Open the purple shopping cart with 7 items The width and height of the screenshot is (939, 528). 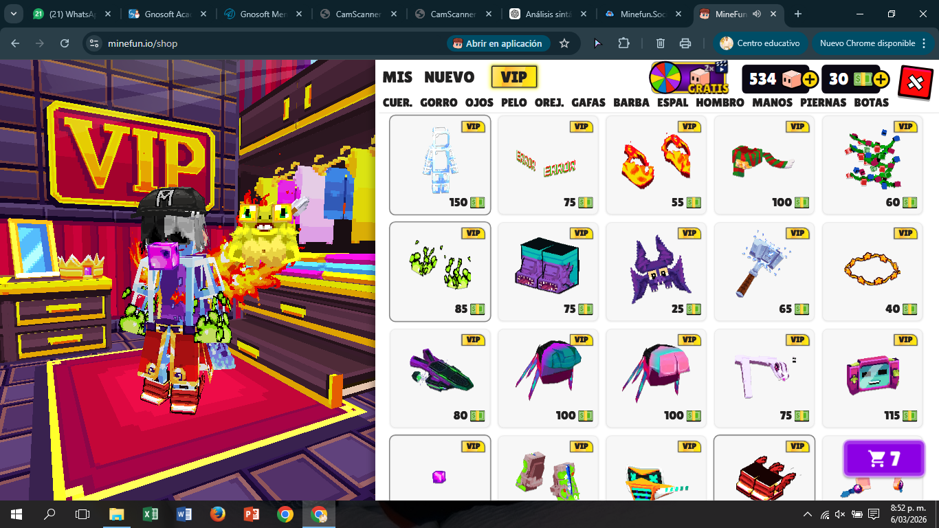(x=883, y=459)
